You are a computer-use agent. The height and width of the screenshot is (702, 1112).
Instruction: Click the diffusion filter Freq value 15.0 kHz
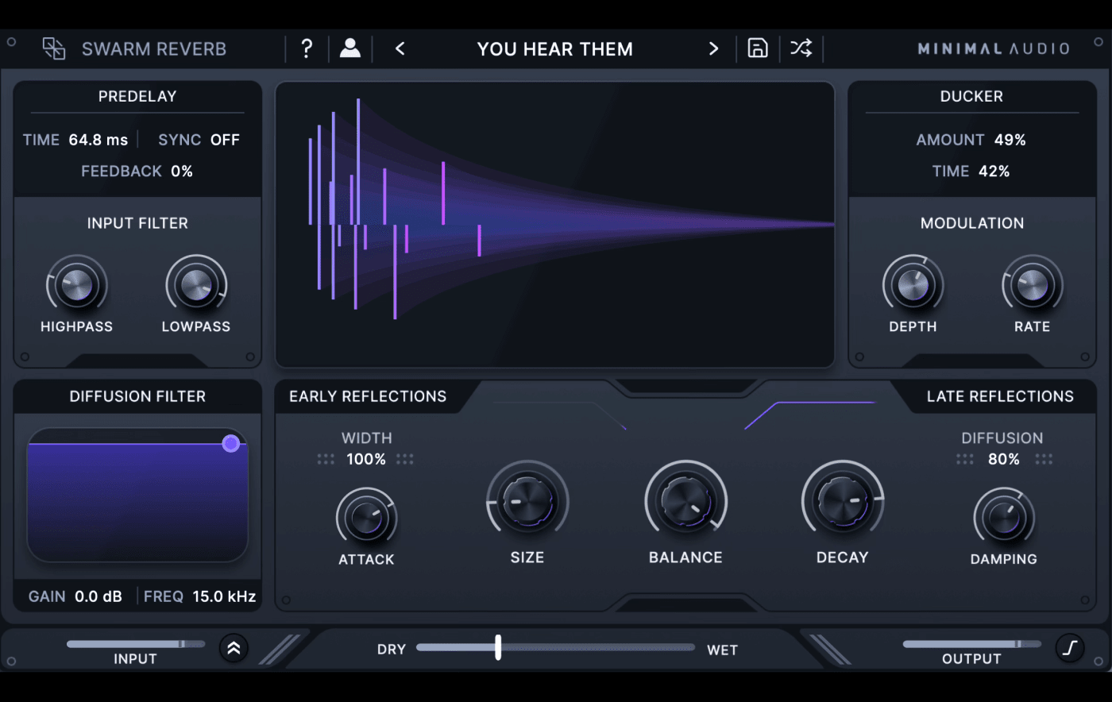[x=224, y=596]
